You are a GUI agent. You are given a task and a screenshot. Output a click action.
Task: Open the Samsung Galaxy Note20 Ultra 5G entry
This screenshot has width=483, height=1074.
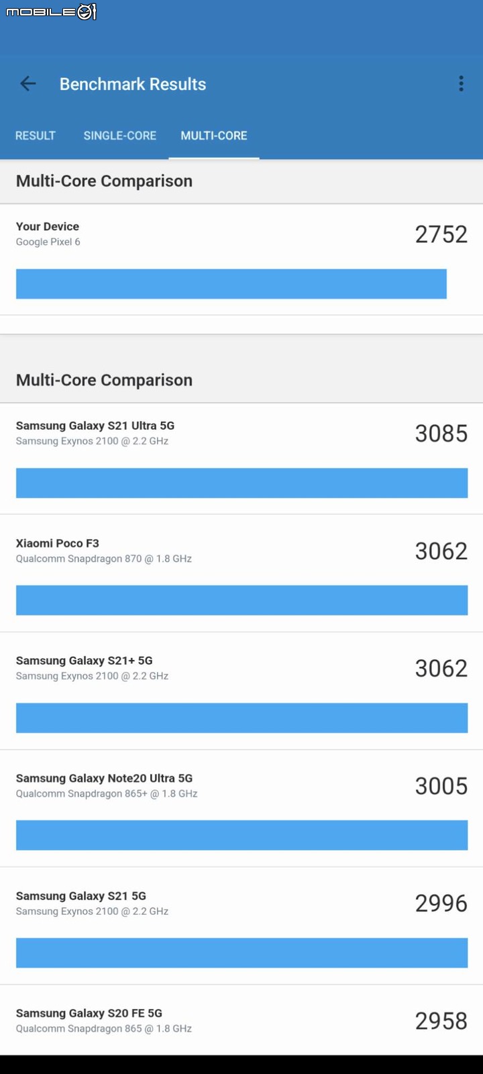241,808
